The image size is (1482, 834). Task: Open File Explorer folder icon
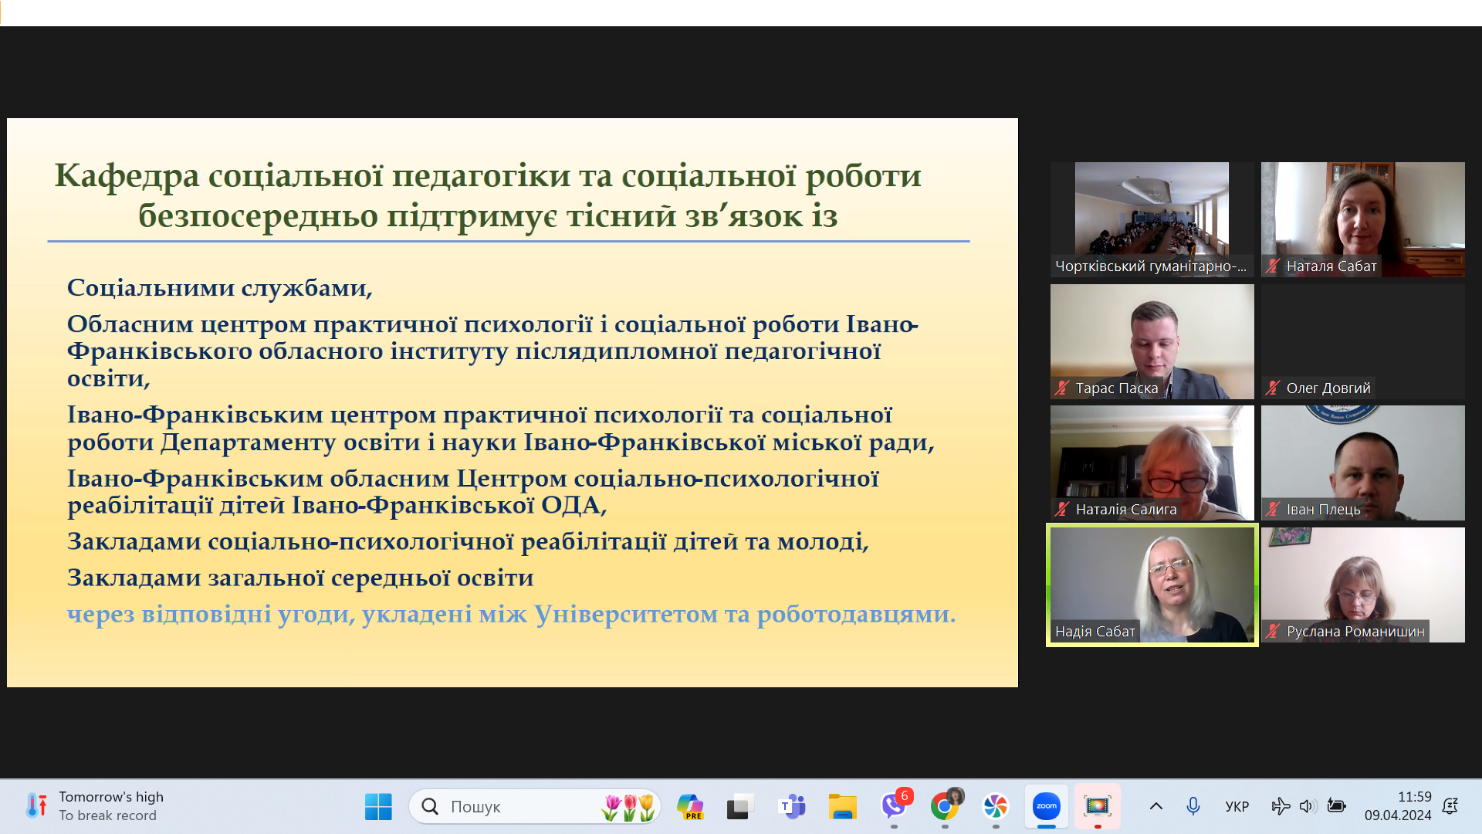pyautogui.click(x=842, y=806)
